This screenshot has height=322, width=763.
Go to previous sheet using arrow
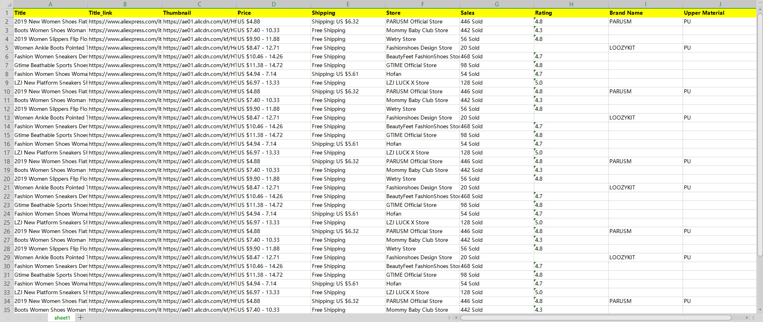pyautogui.click(x=18, y=318)
